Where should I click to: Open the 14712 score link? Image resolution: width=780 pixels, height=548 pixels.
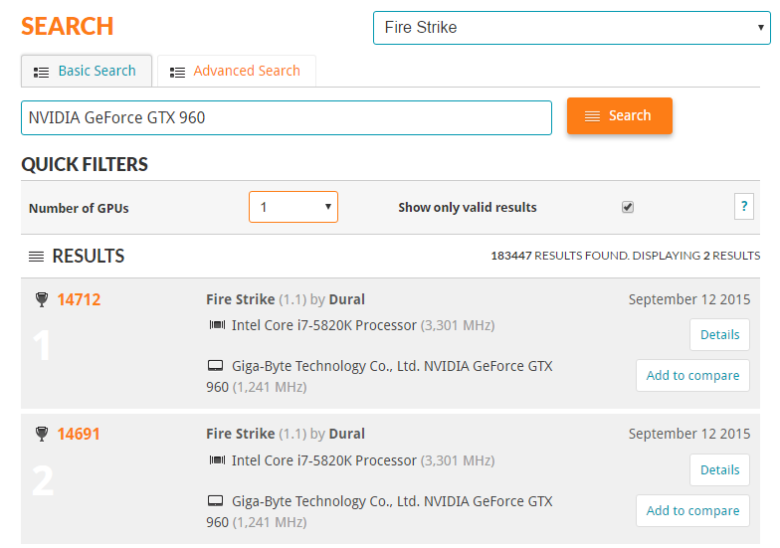point(79,299)
